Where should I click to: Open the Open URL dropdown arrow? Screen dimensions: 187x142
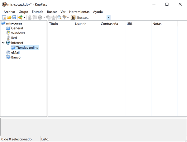tap(44, 17)
